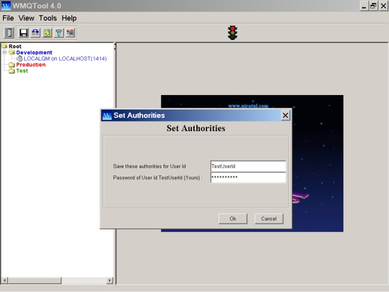Click the WMQTool title bar logo
Viewport: 389px width, 292px height.
6,6
